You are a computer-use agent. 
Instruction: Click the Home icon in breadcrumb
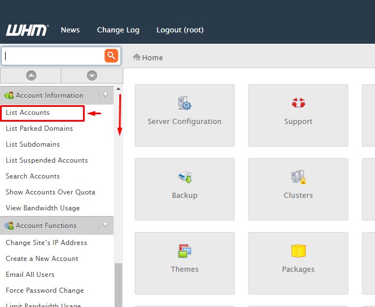pos(137,57)
